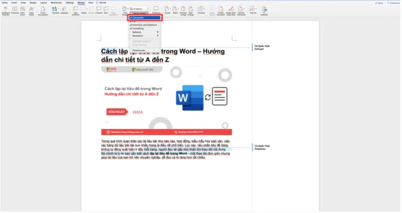402x213 pixels.
Task: Click the paragraph starting 'Trong quá trình'
Action: [166, 149]
